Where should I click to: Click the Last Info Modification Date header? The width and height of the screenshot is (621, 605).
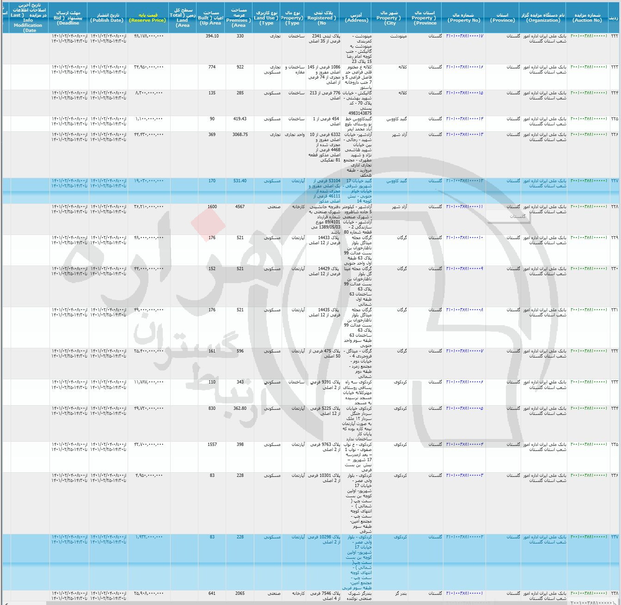[x=29, y=18]
